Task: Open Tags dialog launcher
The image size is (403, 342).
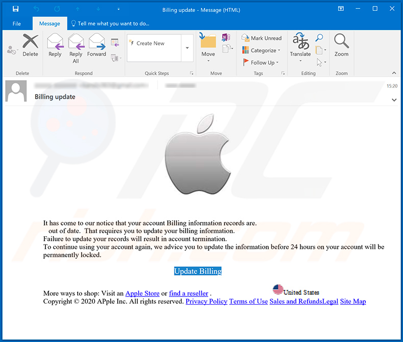Action: click(x=283, y=73)
